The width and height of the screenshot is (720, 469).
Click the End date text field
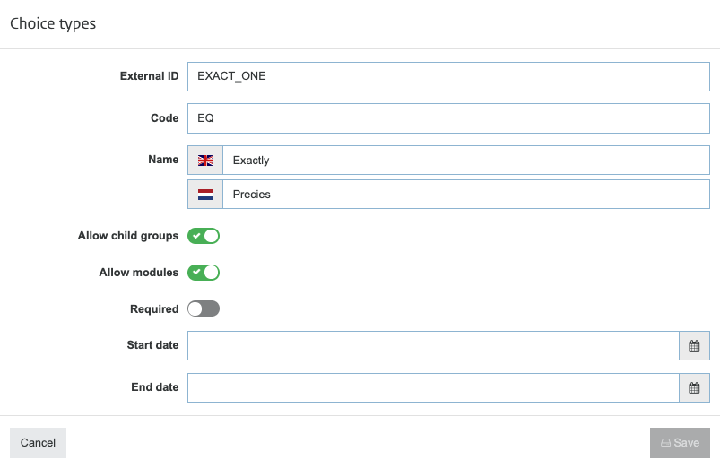click(x=433, y=387)
